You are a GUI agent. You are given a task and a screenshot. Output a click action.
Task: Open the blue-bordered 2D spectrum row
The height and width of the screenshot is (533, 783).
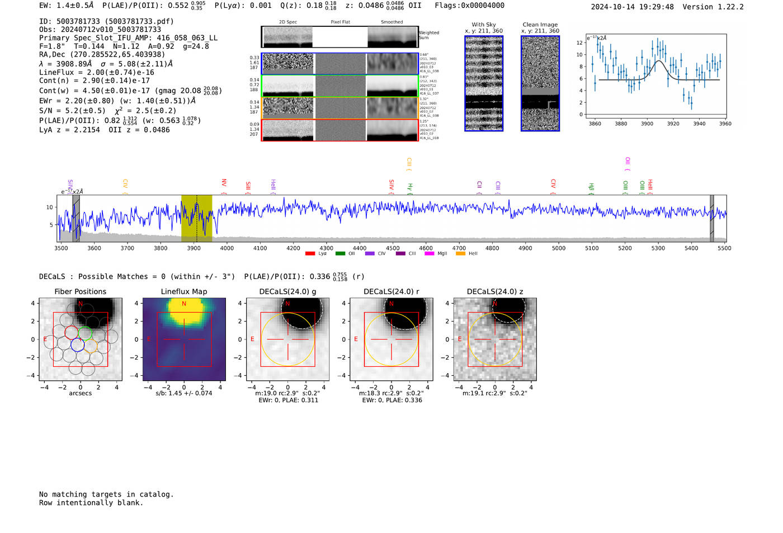click(x=340, y=64)
